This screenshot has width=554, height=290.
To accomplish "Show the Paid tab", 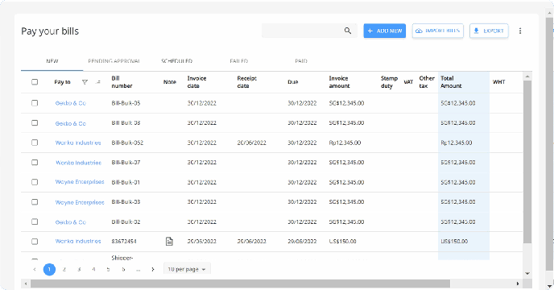I will click(301, 61).
